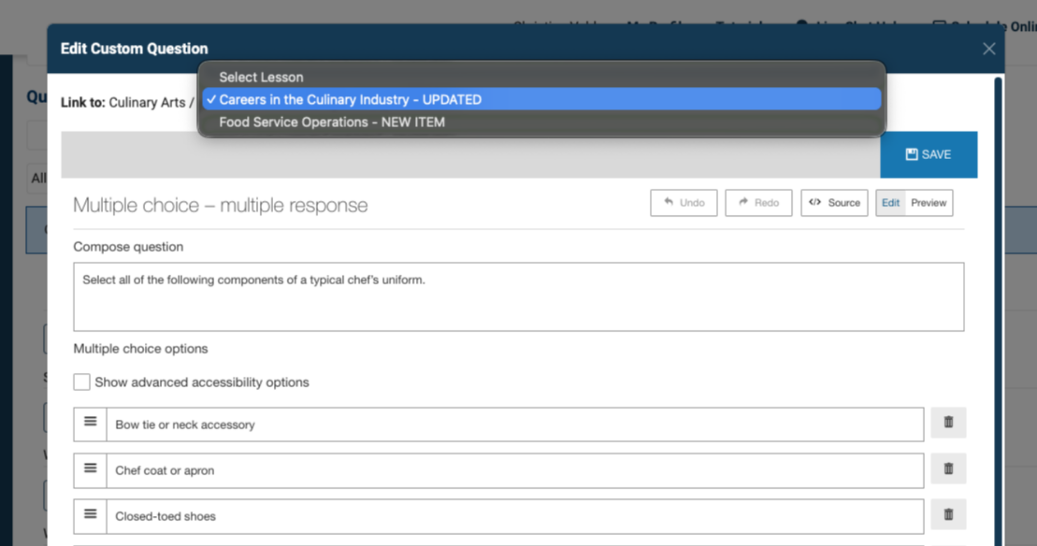The width and height of the screenshot is (1037, 546).
Task: Click the Redo arrow button
Action: [758, 203]
